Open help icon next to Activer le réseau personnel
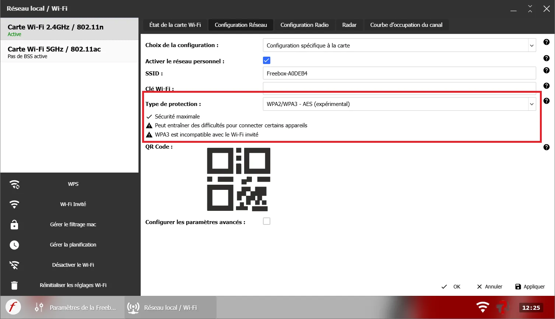Screen dimensions: 555x319 (547, 58)
